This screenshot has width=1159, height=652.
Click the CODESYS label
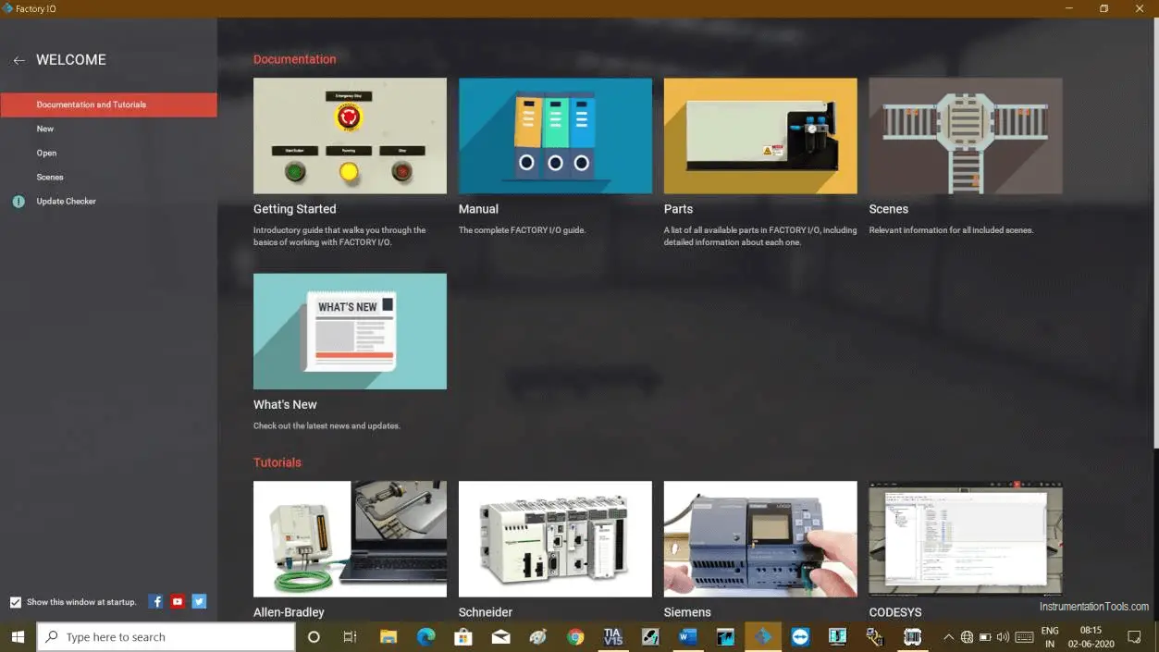click(895, 612)
